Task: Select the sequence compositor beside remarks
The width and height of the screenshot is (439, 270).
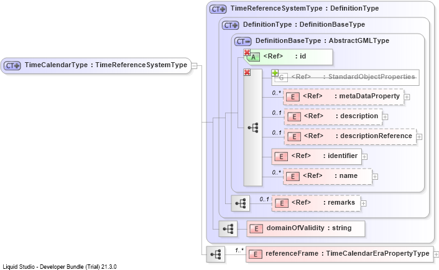Action: click(x=241, y=203)
